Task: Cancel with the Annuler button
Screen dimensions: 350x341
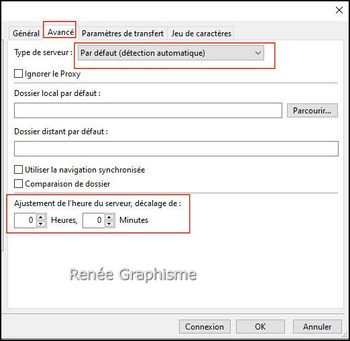Action: [x=317, y=327]
